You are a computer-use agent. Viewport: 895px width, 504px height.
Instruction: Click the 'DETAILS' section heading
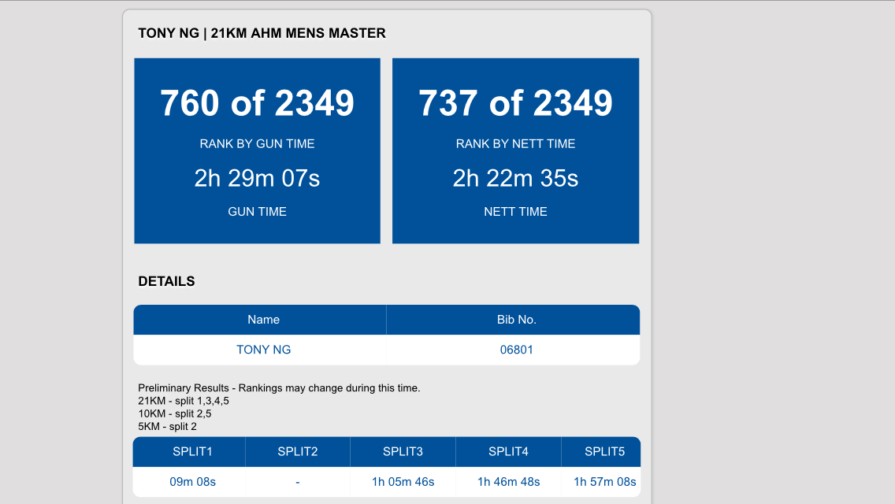166,281
